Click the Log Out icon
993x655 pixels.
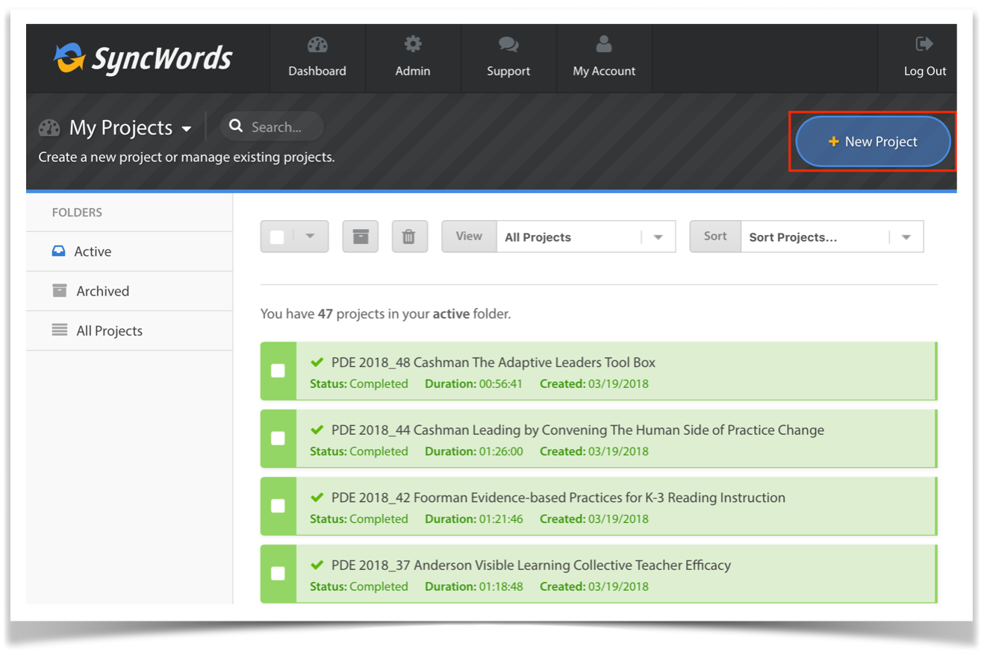point(924,43)
